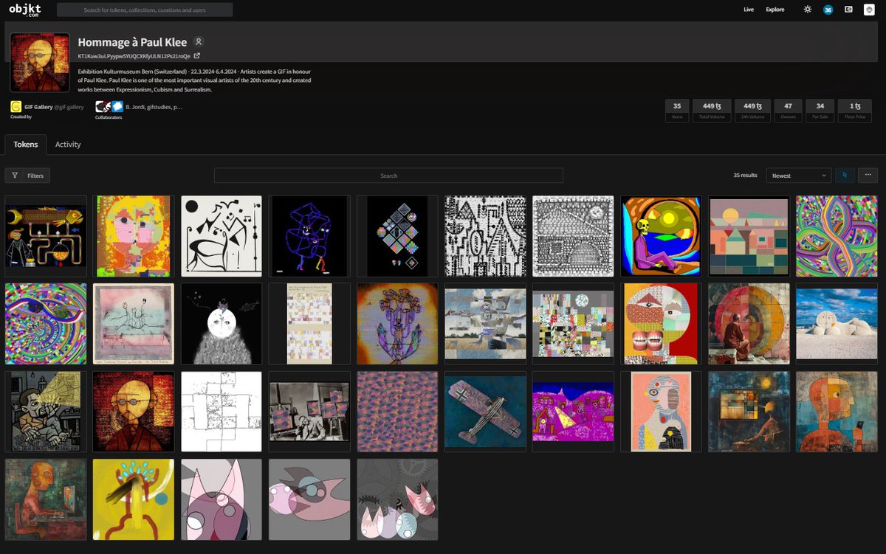This screenshot has height=554, width=886.
Task: Click the blue collaborator avatar
Action: (117, 107)
